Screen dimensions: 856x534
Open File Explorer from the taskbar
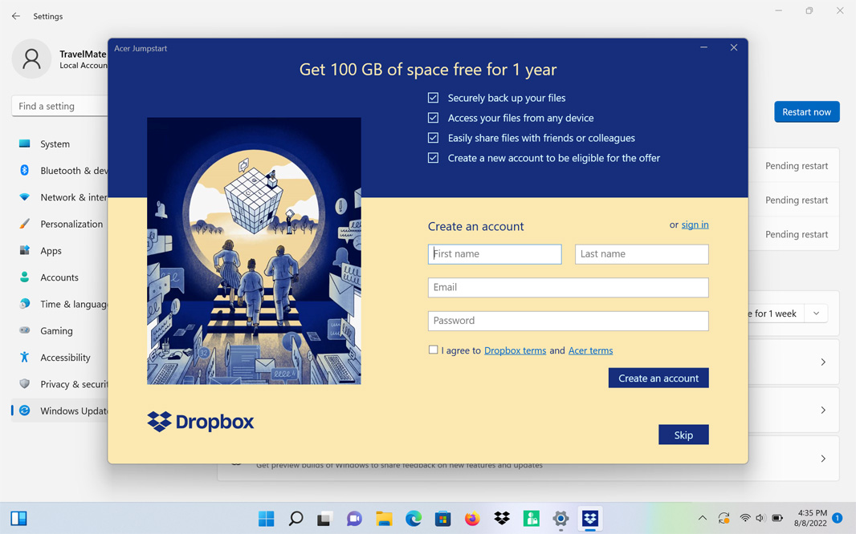click(384, 518)
